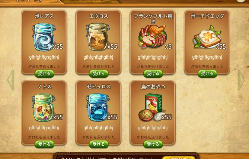Click the ゼピュロス wave jar icon
Image resolution: width=249 pixels, height=159 pixels.
pyautogui.click(x=98, y=107)
